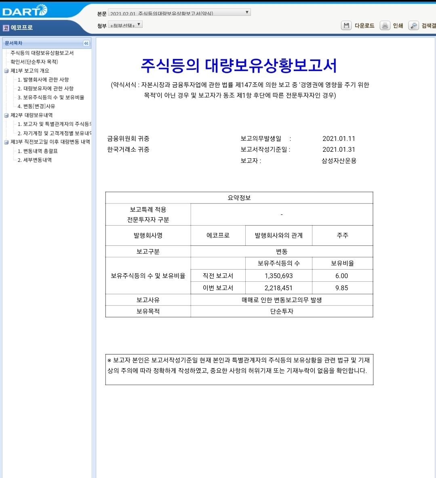436x478 pixels.
Task: Click the KOSDAQ icon beside 에코프로
Action: point(6,28)
